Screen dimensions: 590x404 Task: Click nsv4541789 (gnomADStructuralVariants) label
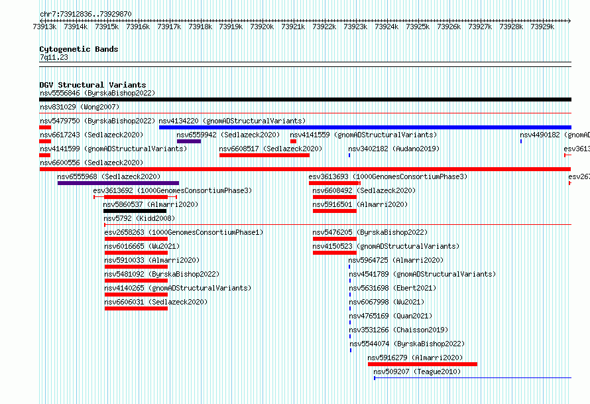[x=422, y=274]
